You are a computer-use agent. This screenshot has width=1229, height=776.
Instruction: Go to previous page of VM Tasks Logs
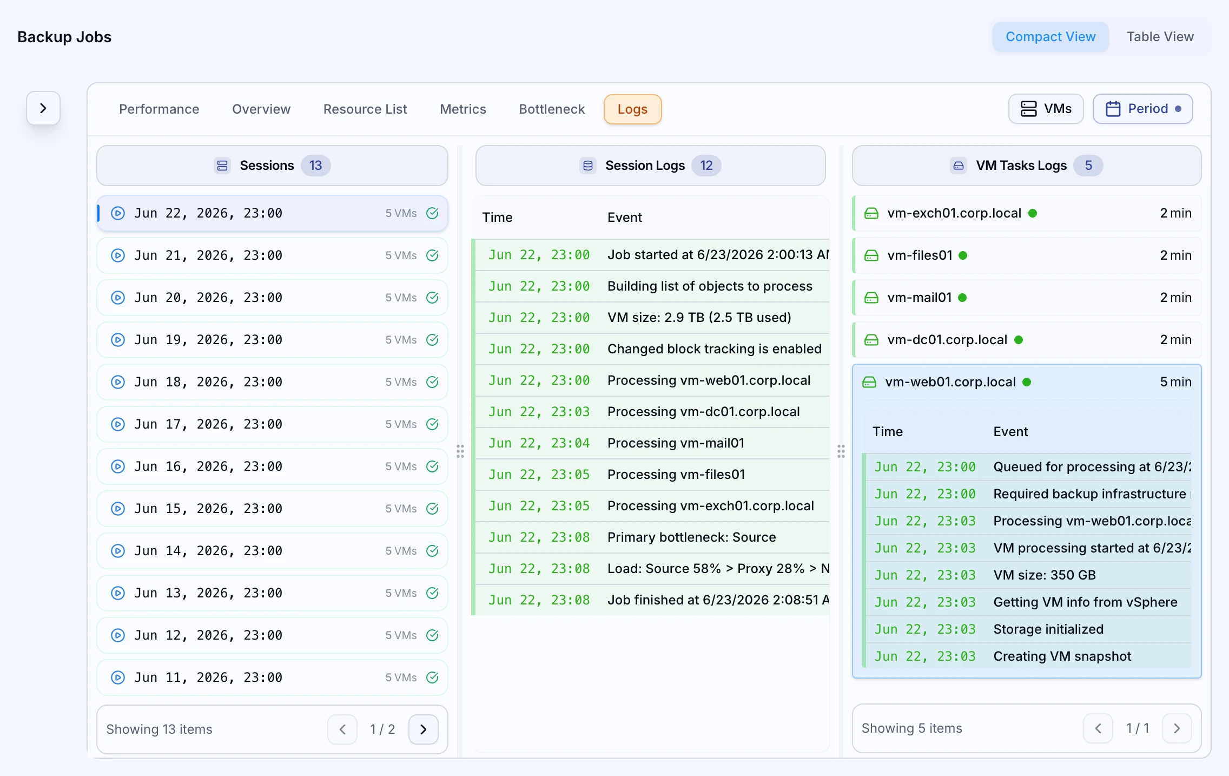[x=1098, y=728]
